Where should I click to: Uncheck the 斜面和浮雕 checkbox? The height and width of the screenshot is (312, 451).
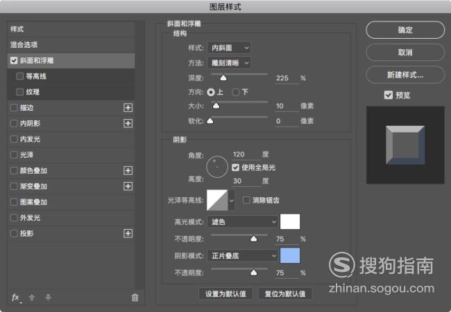14,60
